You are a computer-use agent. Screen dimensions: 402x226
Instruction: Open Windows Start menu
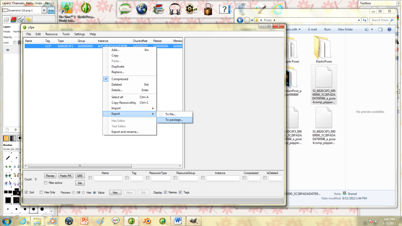tap(6, 221)
